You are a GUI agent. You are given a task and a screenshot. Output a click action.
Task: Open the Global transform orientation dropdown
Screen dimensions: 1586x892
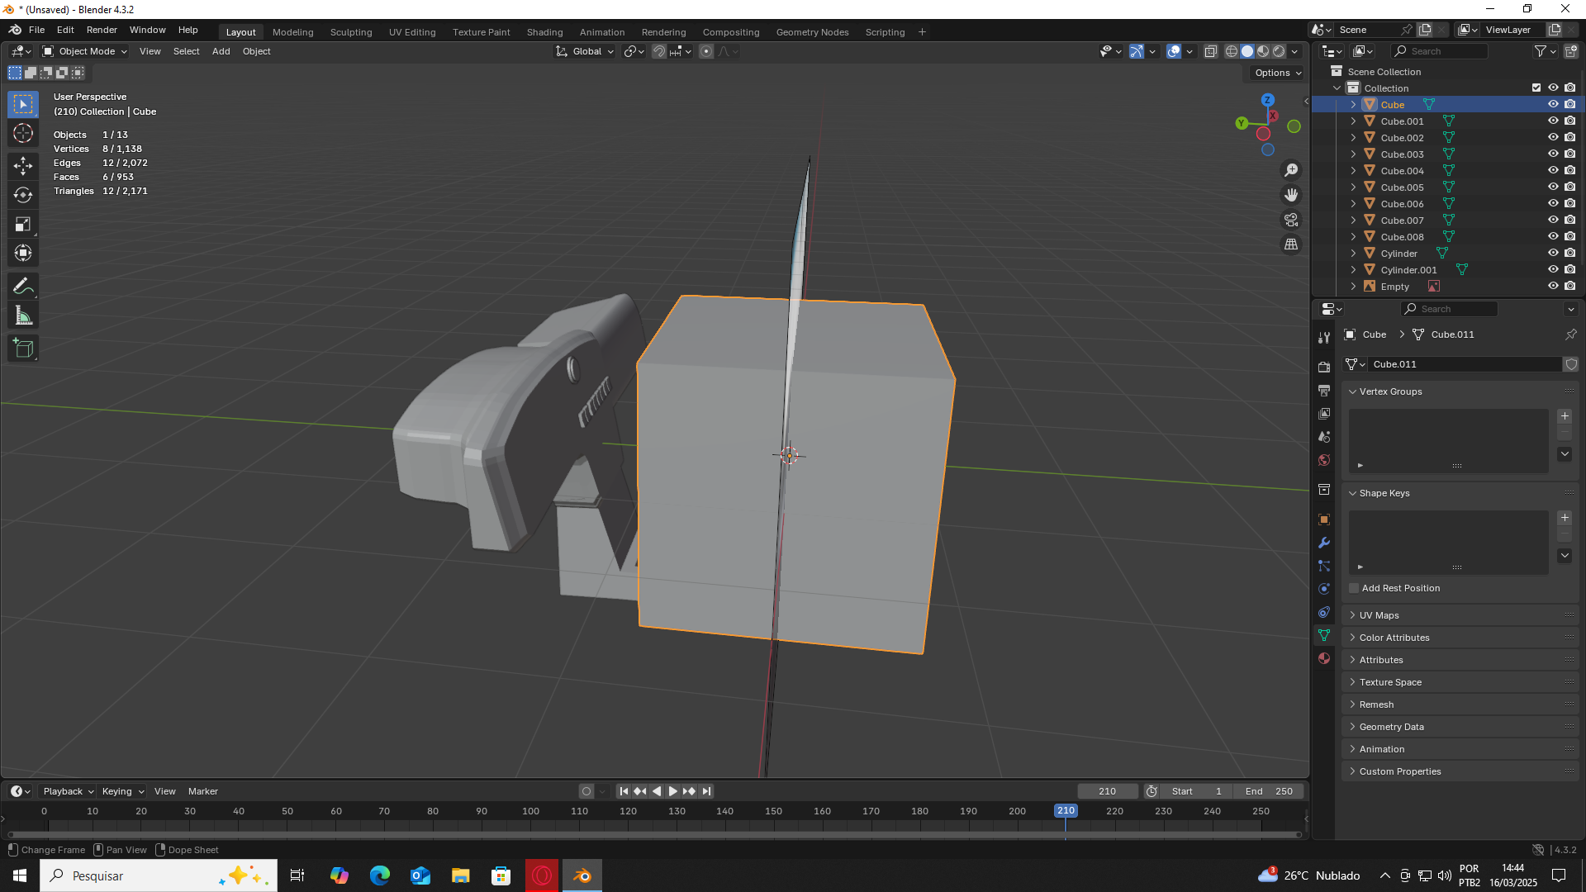pos(586,51)
